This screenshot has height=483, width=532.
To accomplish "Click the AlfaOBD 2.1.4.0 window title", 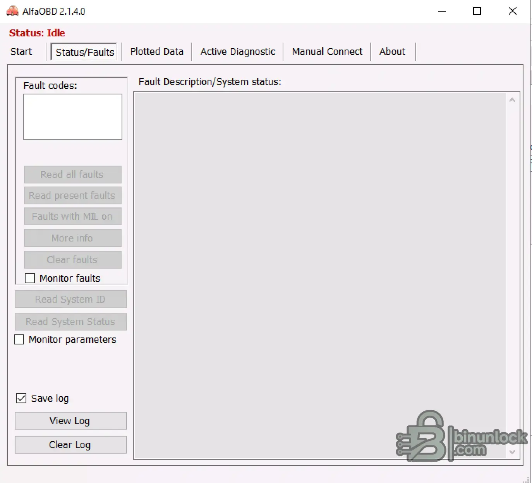I will tap(54, 11).
